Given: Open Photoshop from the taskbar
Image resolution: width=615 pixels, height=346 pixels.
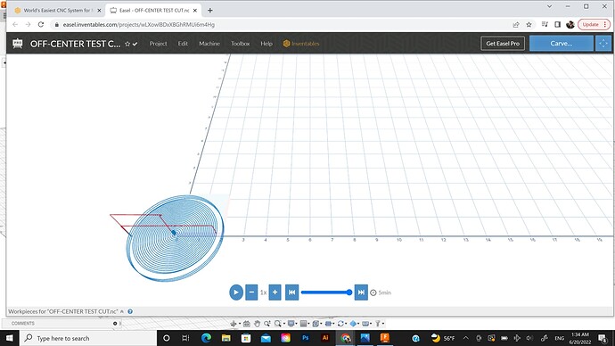Looking at the screenshot, I should tap(305, 338).
